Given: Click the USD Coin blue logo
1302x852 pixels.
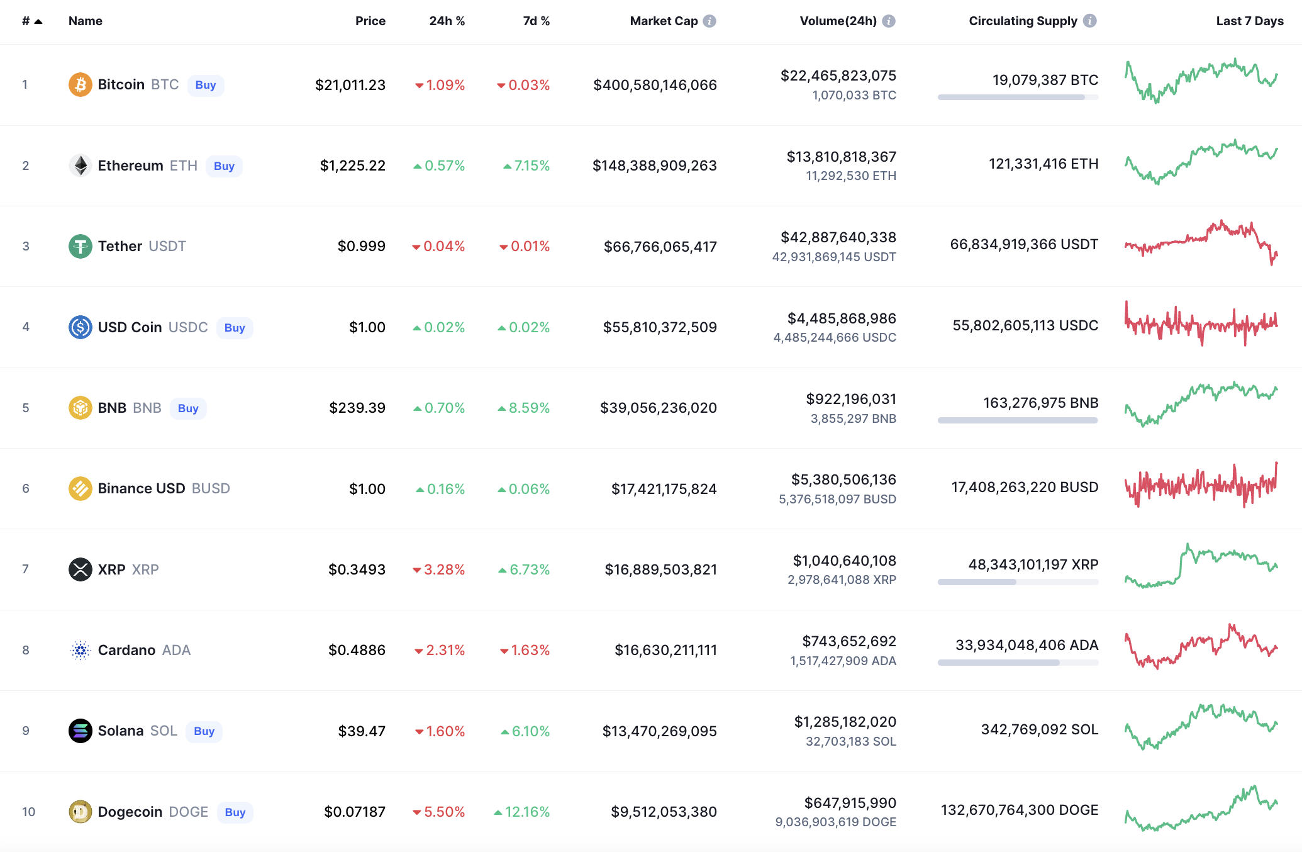Looking at the screenshot, I should (x=80, y=327).
